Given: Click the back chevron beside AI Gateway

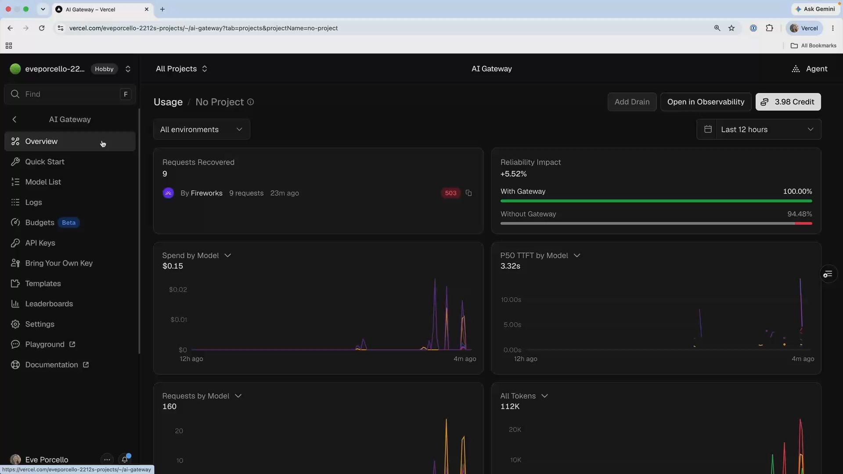Looking at the screenshot, I should point(14,119).
